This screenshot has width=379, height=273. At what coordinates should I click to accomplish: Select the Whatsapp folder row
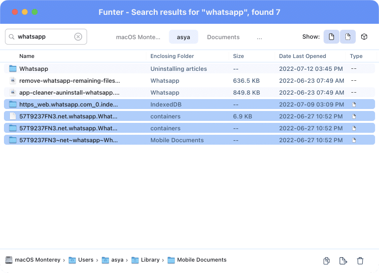pyautogui.click(x=189, y=69)
